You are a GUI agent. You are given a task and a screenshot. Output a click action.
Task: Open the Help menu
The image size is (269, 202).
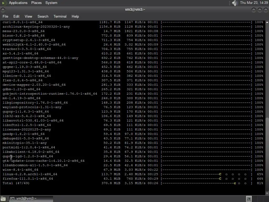pos(75,16)
